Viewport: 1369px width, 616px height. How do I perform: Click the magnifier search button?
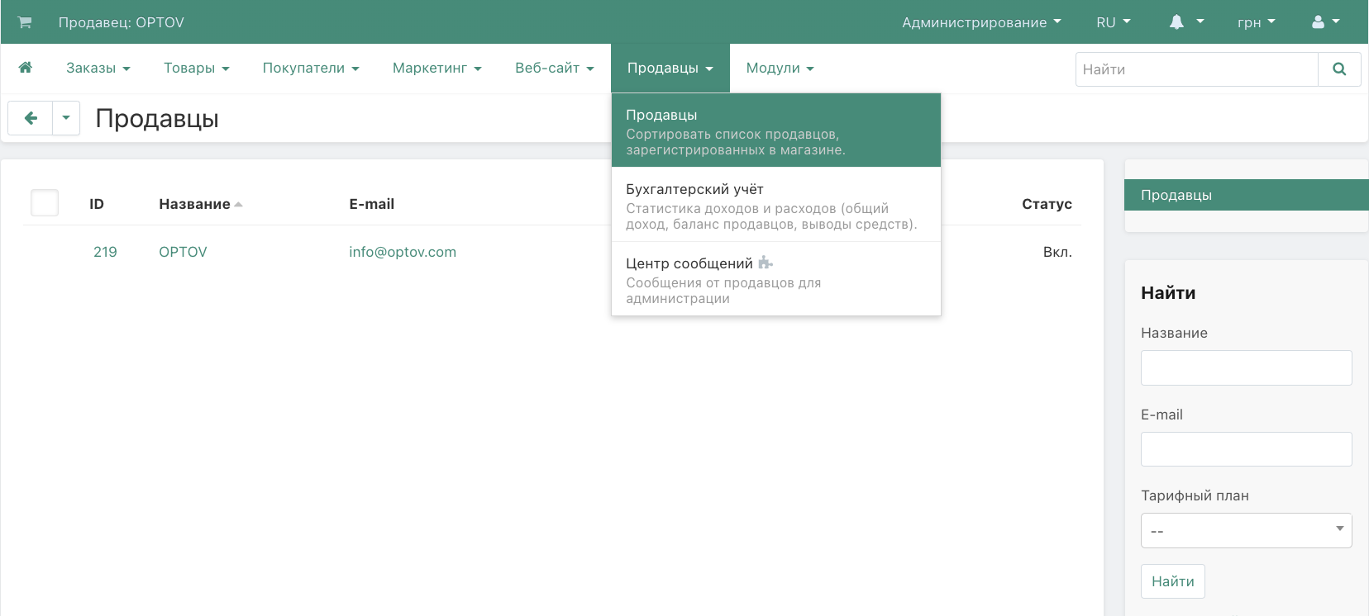pos(1339,69)
